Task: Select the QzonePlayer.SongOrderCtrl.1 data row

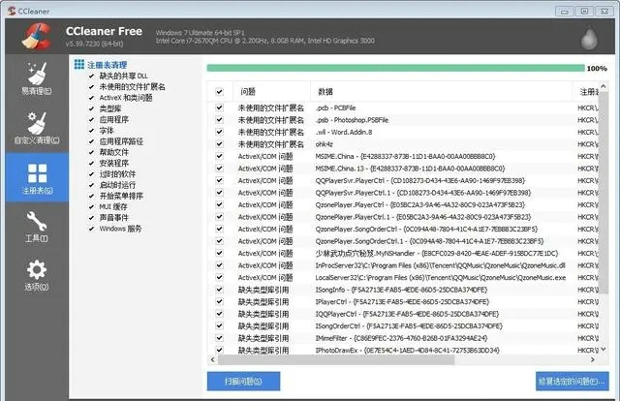Action: 403,241
